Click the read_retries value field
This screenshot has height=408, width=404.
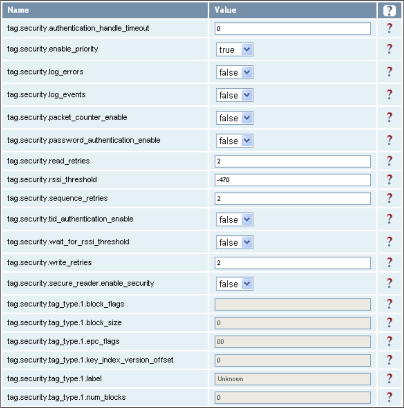pos(293,161)
